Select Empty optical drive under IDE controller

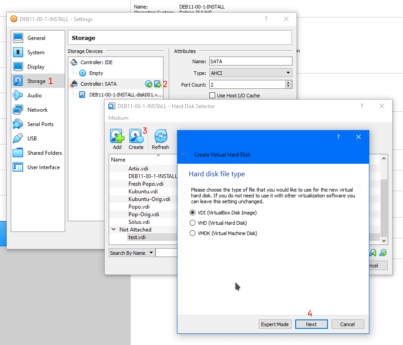[x=115, y=73]
